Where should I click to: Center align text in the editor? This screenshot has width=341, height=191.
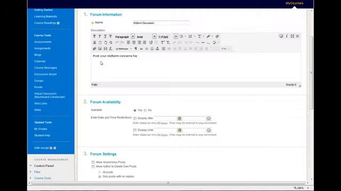click(134, 42)
